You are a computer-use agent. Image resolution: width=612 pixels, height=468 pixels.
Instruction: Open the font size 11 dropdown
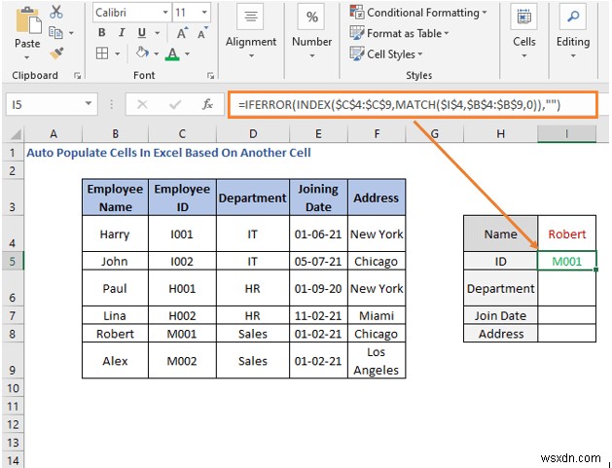204,13
